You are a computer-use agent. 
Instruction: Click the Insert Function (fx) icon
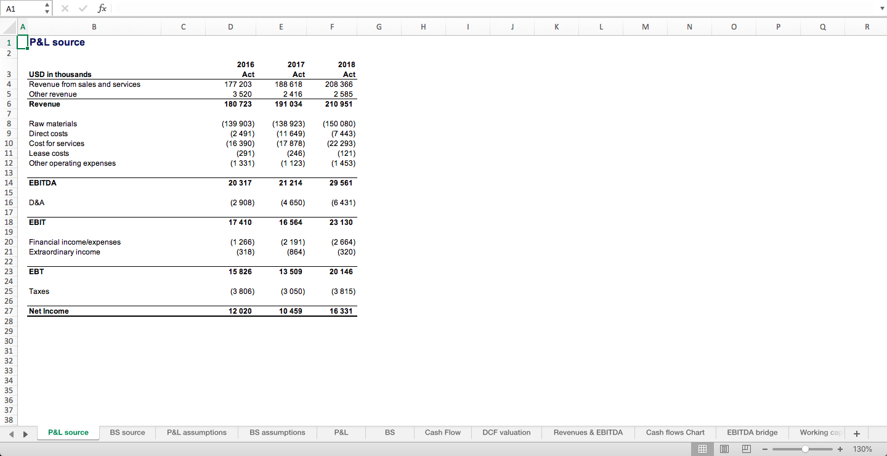[x=102, y=8]
